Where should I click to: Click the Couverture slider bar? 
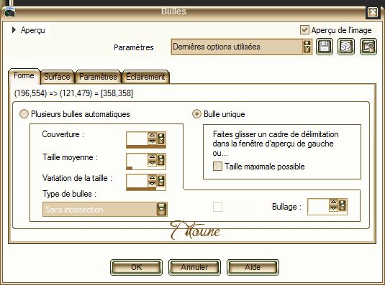coord(146,147)
